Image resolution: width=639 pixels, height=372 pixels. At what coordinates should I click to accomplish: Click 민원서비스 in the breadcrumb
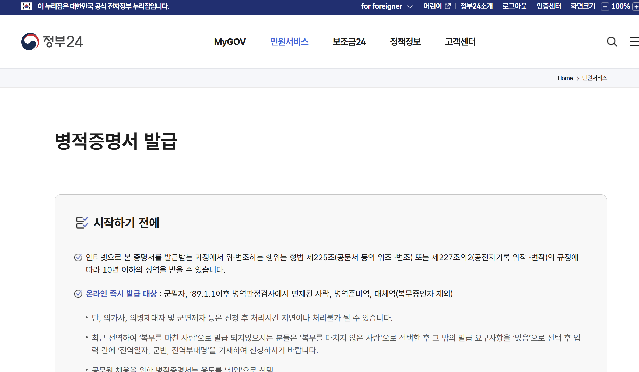pyautogui.click(x=595, y=78)
